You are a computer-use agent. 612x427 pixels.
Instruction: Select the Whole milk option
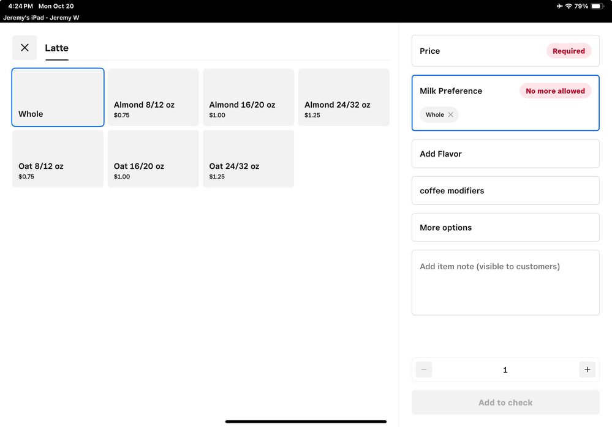58,97
